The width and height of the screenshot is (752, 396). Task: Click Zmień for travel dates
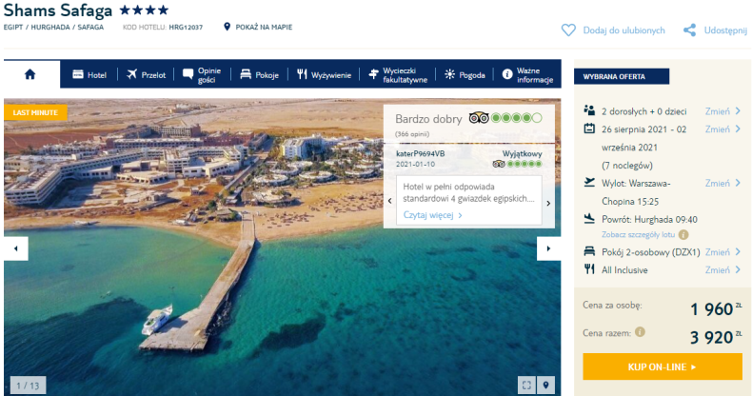click(717, 129)
